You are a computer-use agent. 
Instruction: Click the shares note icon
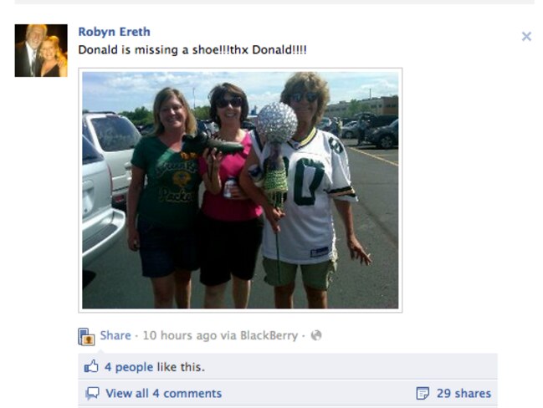pos(423,394)
